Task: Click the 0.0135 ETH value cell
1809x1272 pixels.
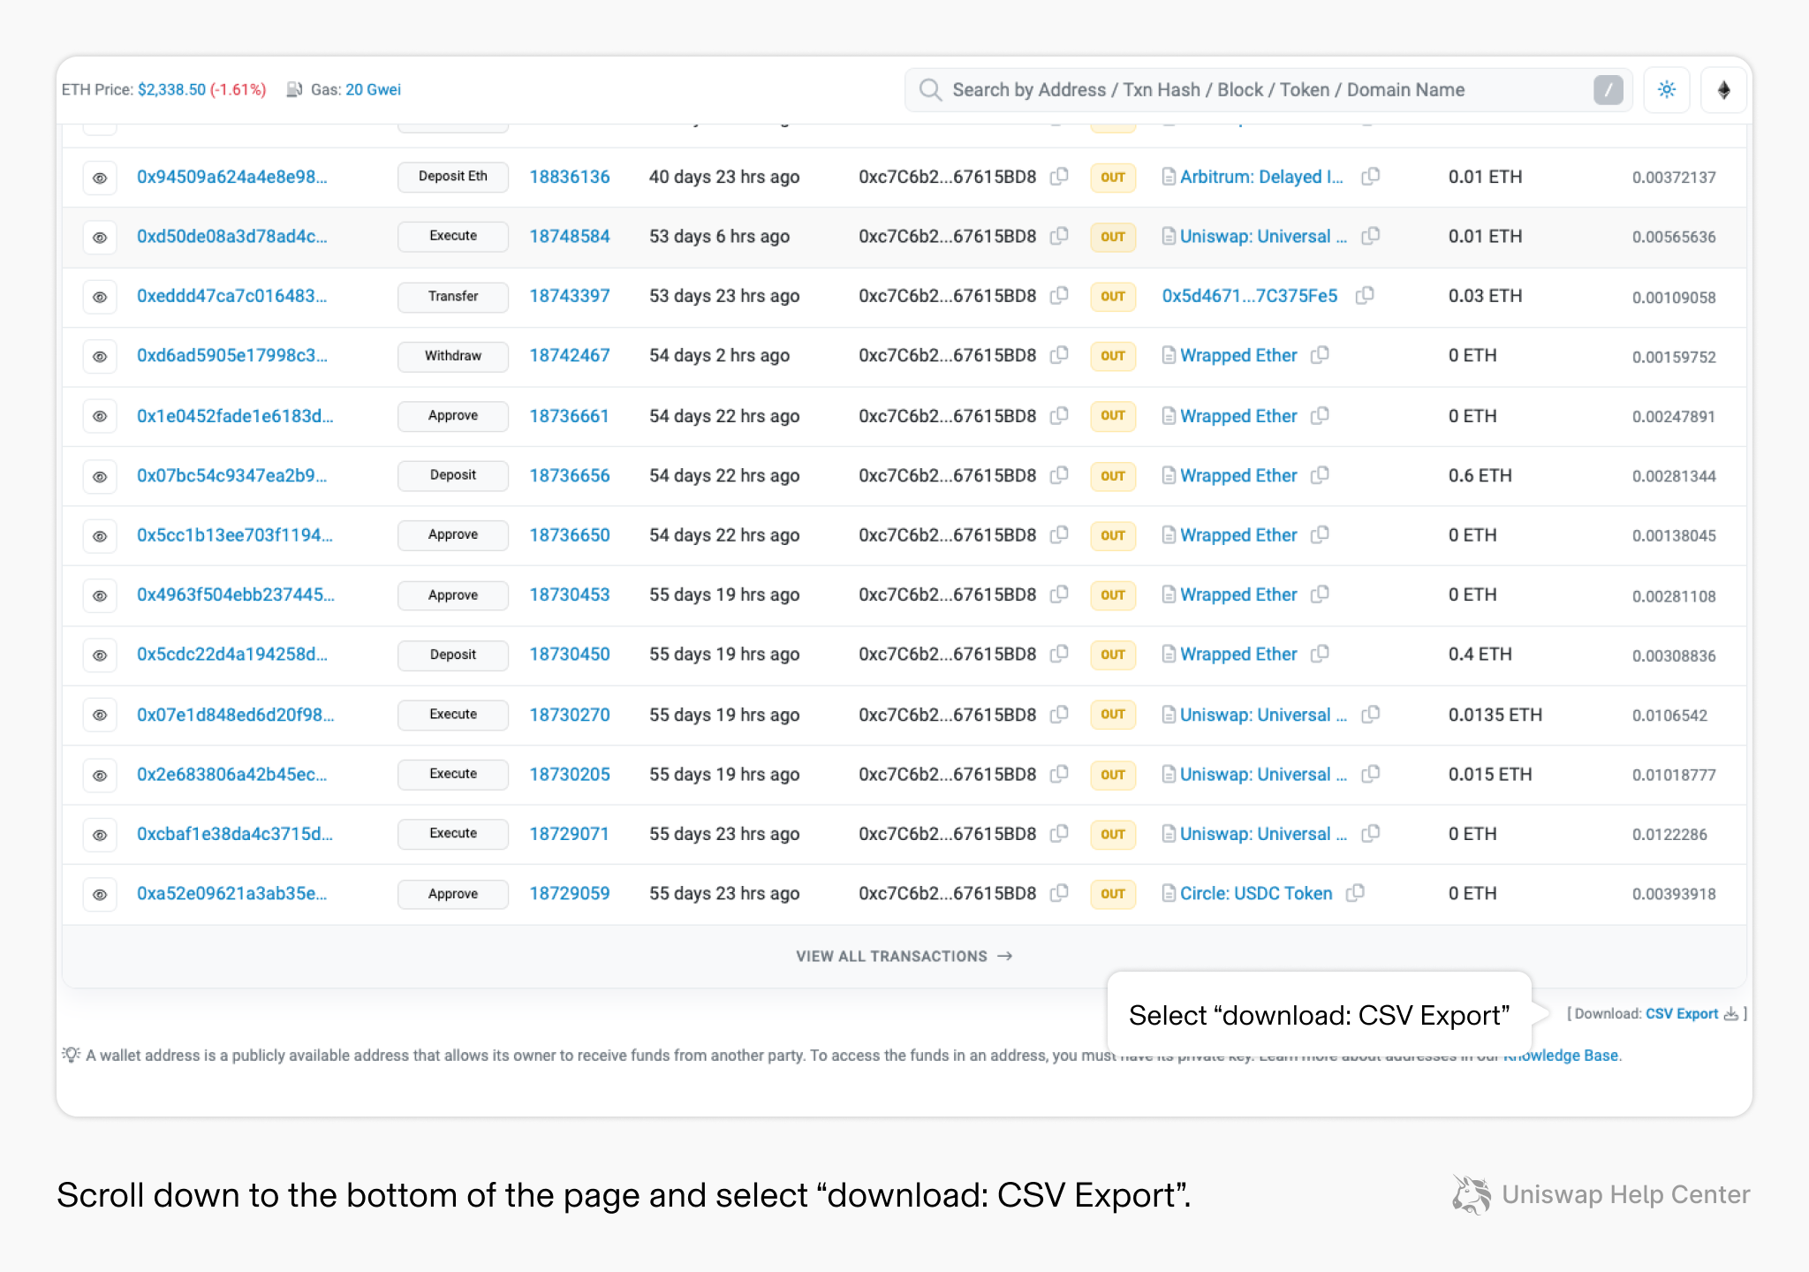Action: click(1495, 714)
